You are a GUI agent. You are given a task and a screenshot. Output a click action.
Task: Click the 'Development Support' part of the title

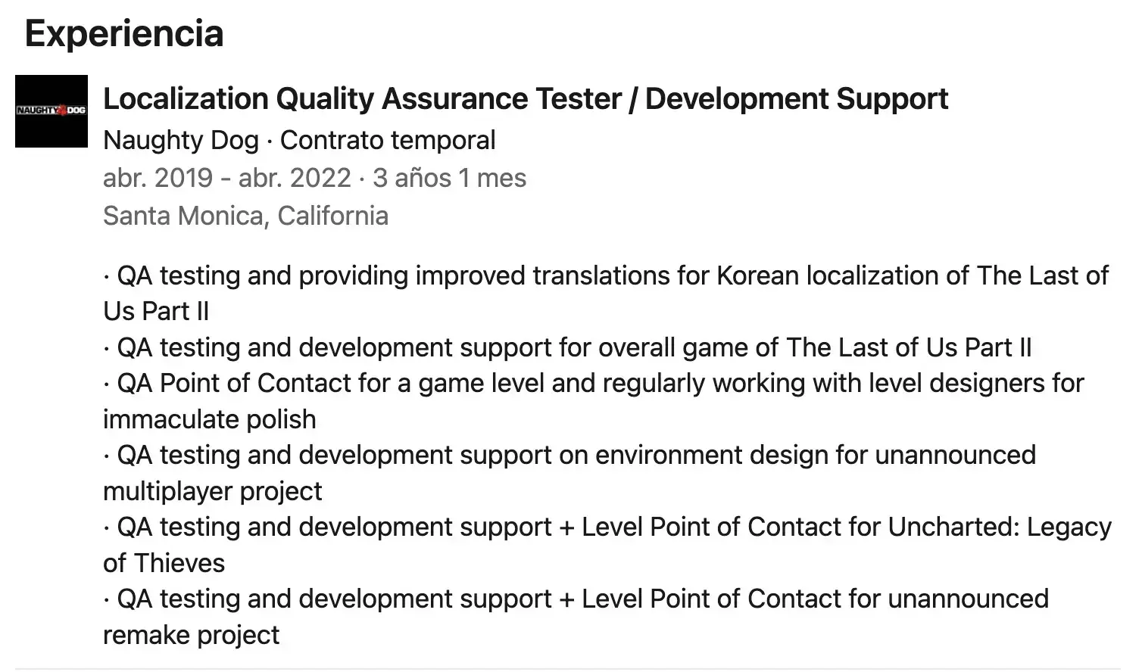(797, 99)
